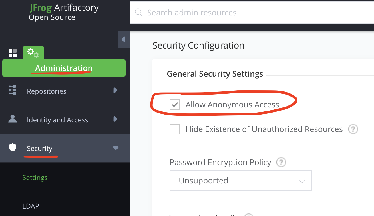Open the Password Encryption Policy dropdown
This screenshot has width=374, height=216.
tap(240, 181)
